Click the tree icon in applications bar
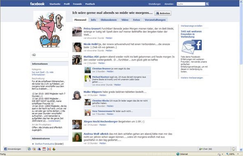This screenshot has width=243, height=156. coord(54,149)
